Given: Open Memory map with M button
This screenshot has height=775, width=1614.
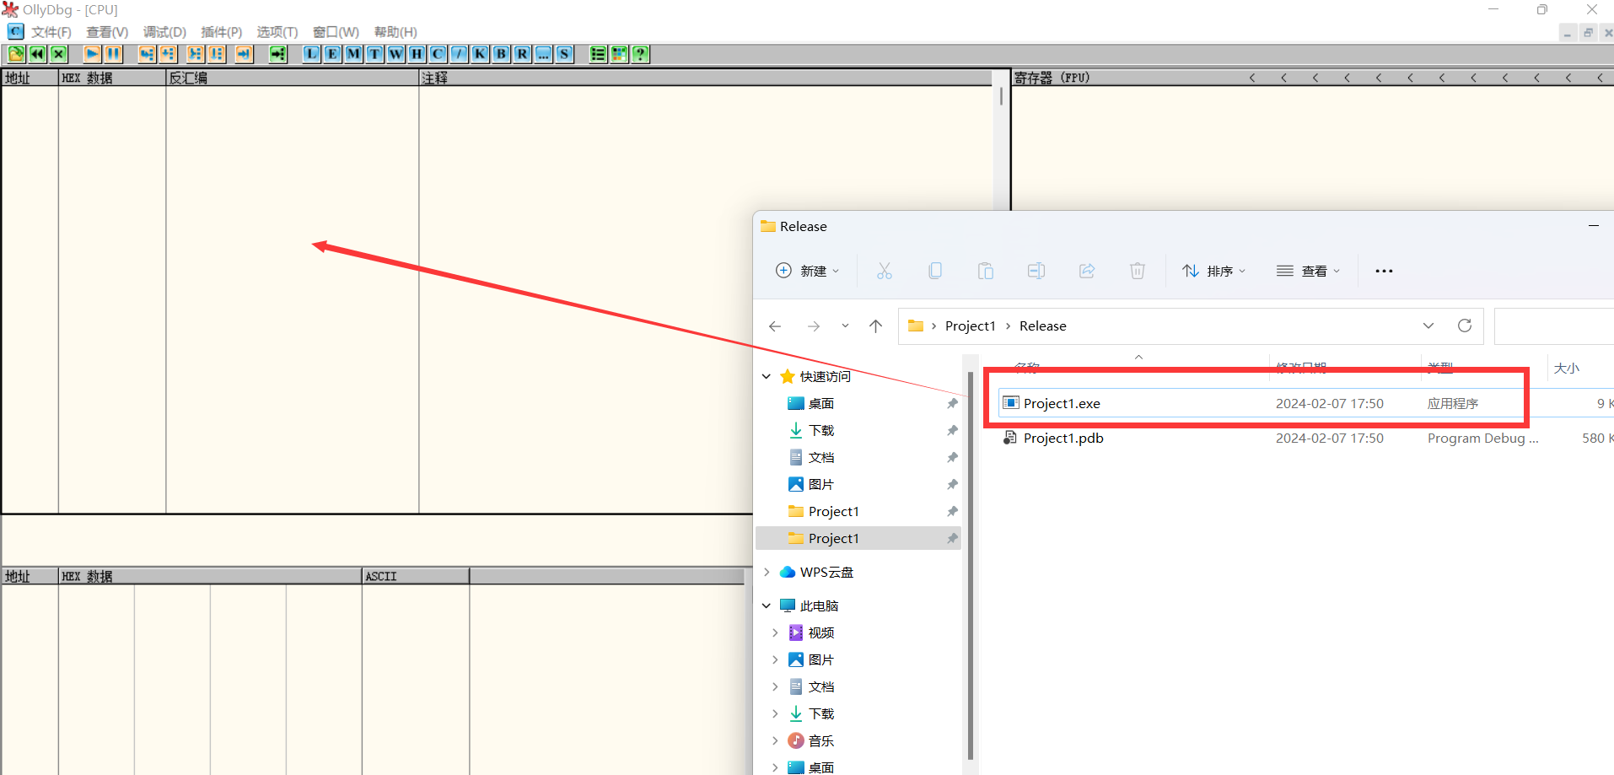Looking at the screenshot, I should pos(354,54).
